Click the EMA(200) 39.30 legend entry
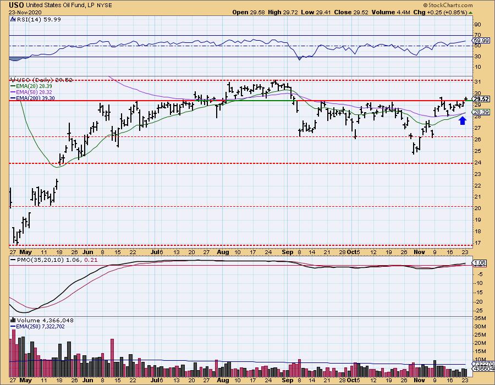Viewport: 495px width, 385px height. click(x=32, y=98)
